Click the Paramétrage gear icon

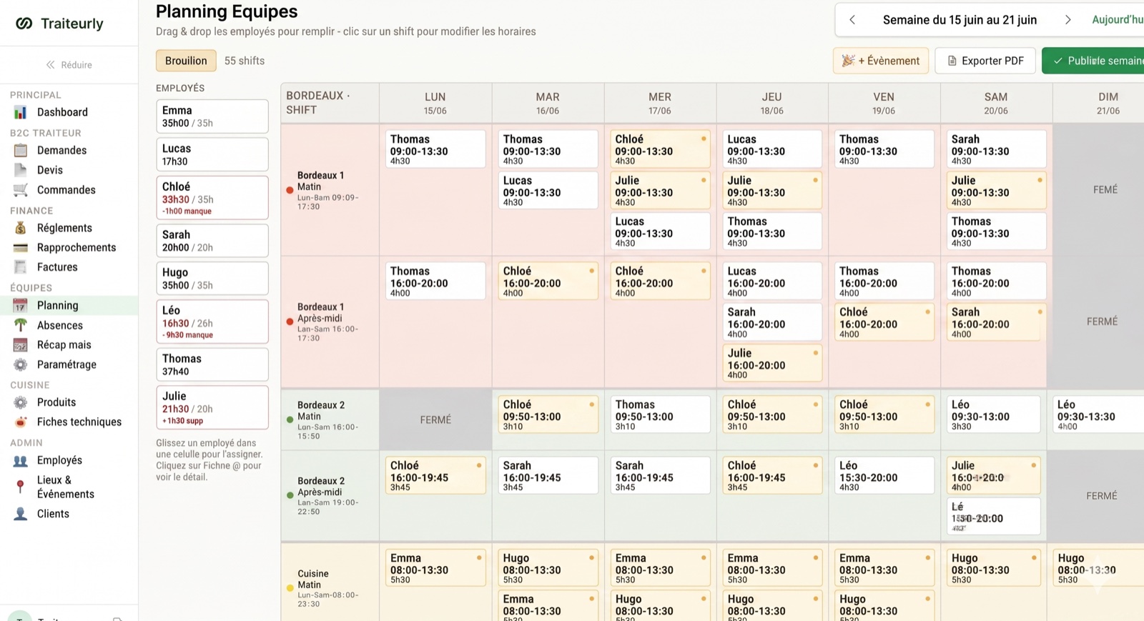pos(20,364)
